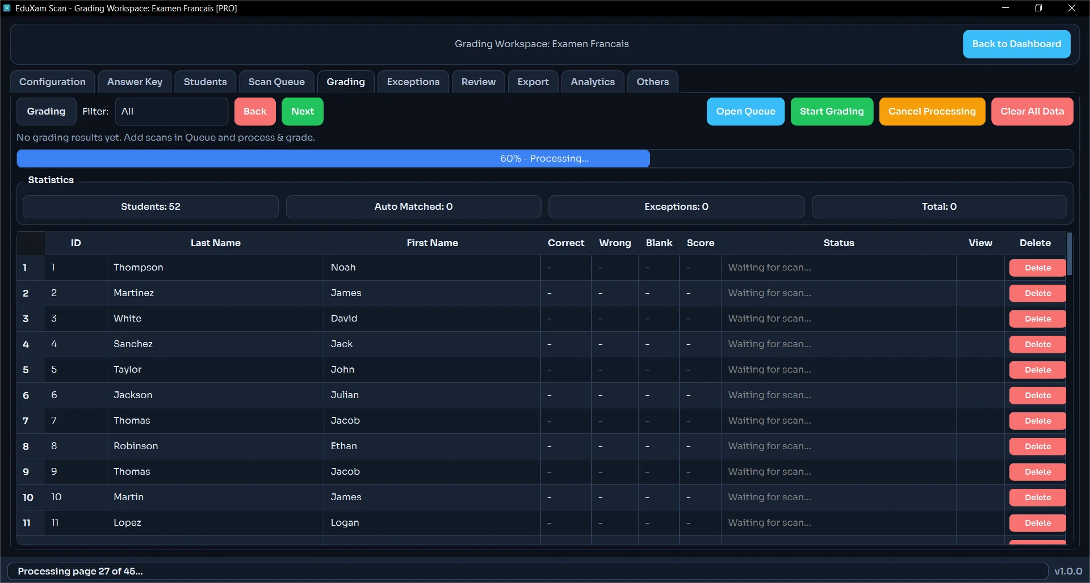Click the 60% processing progress bar
The width and height of the screenshot is (1090, 583).
click(x=544, y=158)
